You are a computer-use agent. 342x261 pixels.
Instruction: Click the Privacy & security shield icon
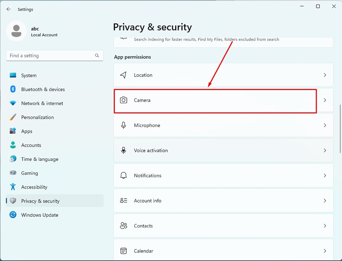13,200
